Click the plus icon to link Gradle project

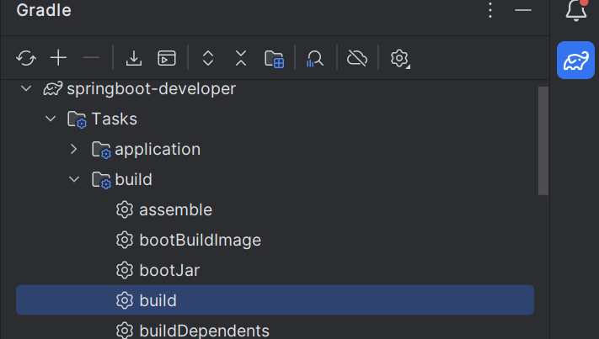(58, 58)
